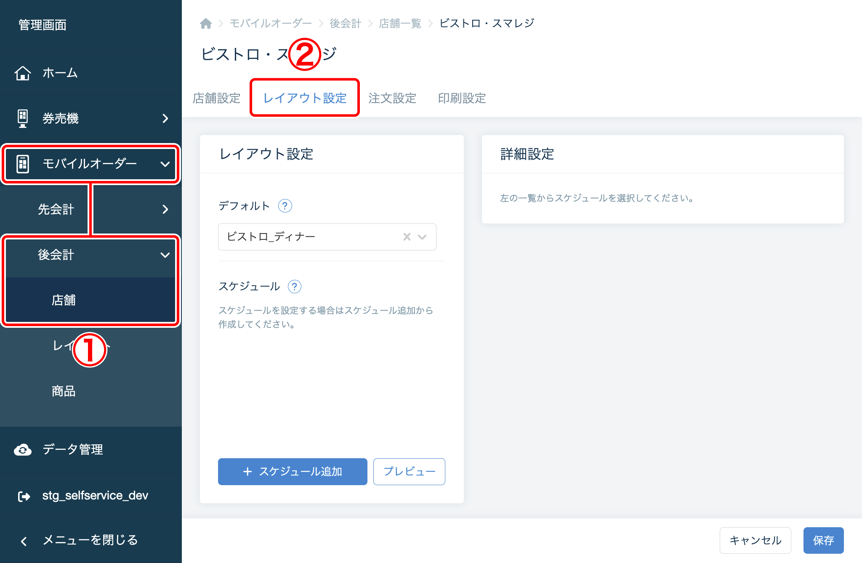Click the スケジュール追加 button

[x=293, y=472]
